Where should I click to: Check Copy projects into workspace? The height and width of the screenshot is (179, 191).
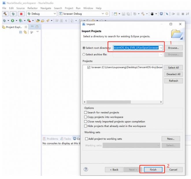85,117
